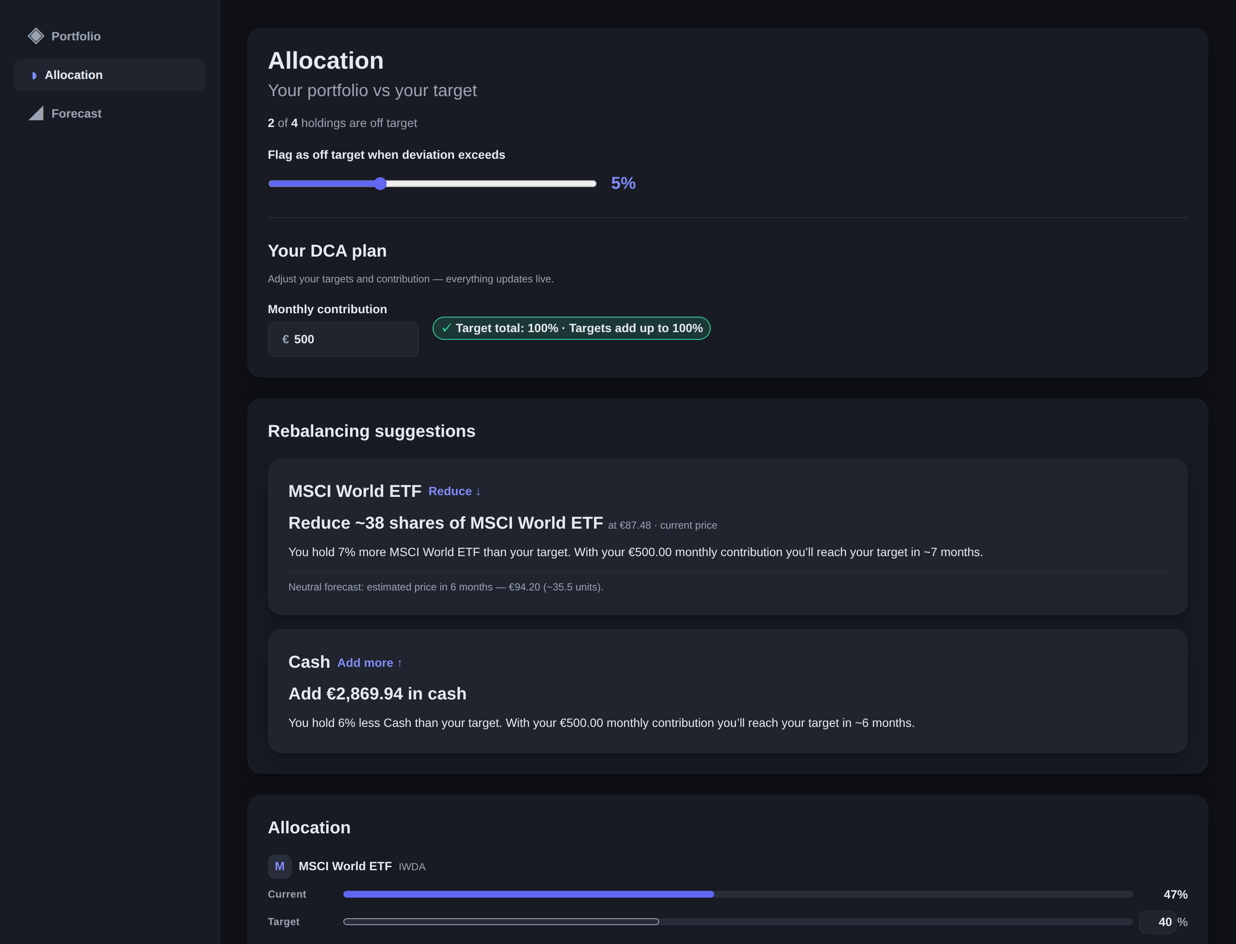Click the 'Target total: 100%' status badge
1236x944 pixels.
click(x=572, y=328)
